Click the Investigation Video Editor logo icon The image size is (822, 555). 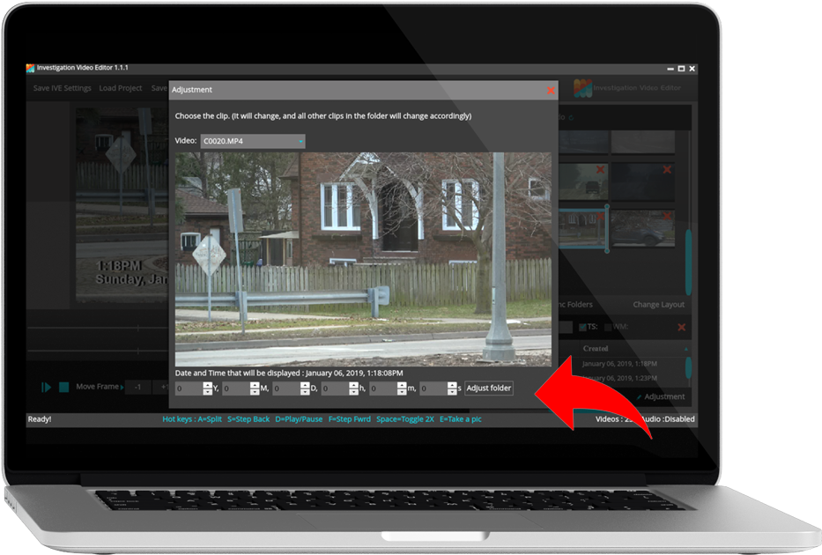pos(582,88)
